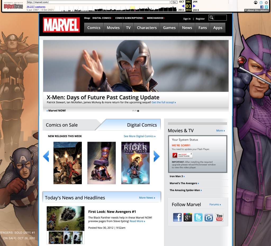Click the Twitter bird icon under Follow Marvel
271x246 pixels.
(198, 217)
